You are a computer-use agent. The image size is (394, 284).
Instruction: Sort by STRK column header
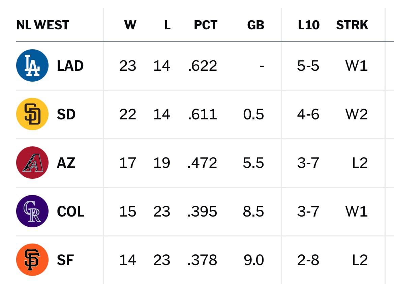point(352,25)
